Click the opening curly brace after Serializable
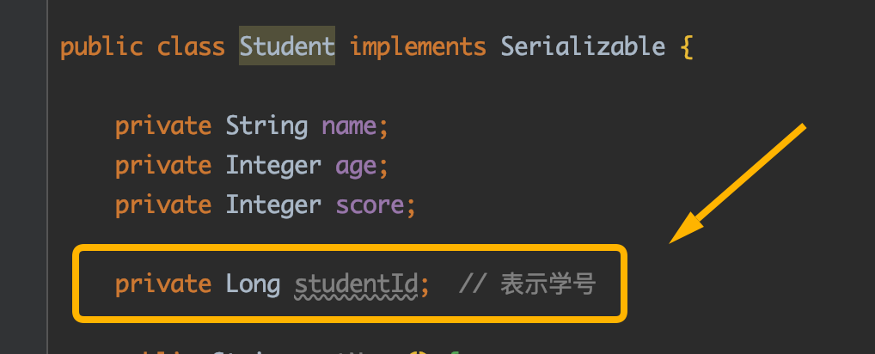This screenshot has width=875, height=354. coord(687,47)
